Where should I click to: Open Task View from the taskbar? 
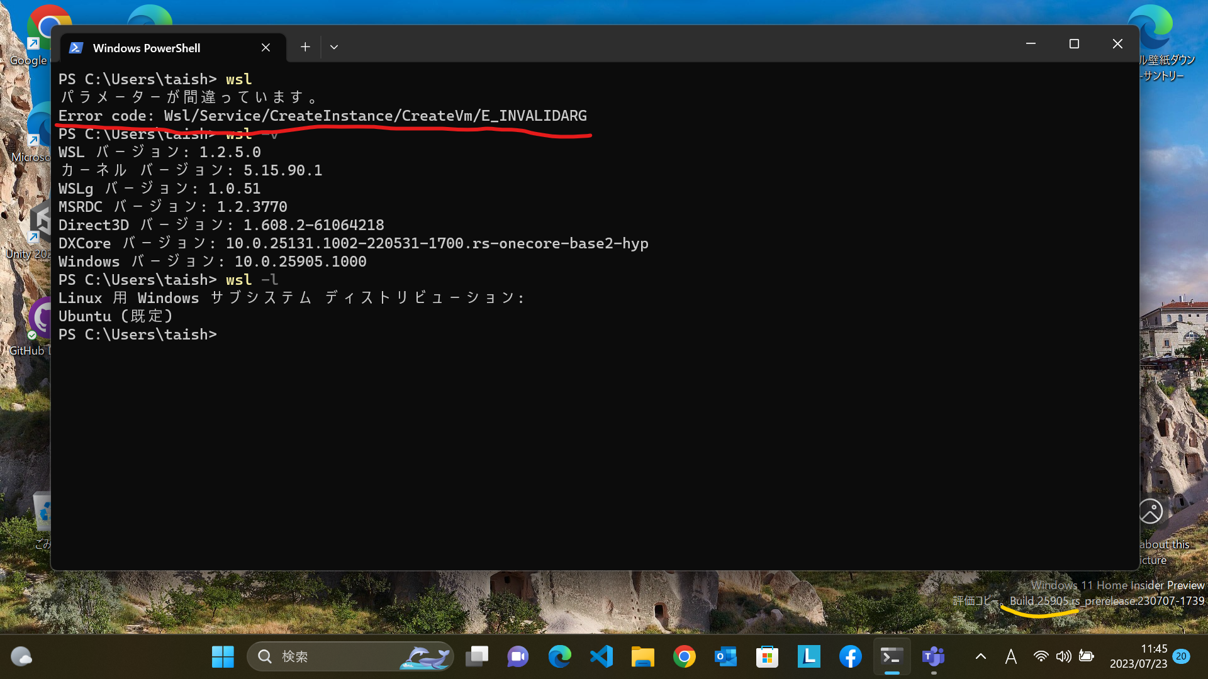477,656
